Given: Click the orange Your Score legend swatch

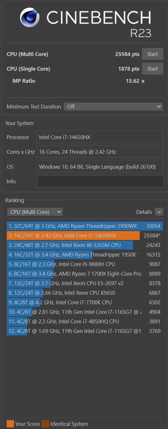Looking at the screenshot, I should [10, 424].
